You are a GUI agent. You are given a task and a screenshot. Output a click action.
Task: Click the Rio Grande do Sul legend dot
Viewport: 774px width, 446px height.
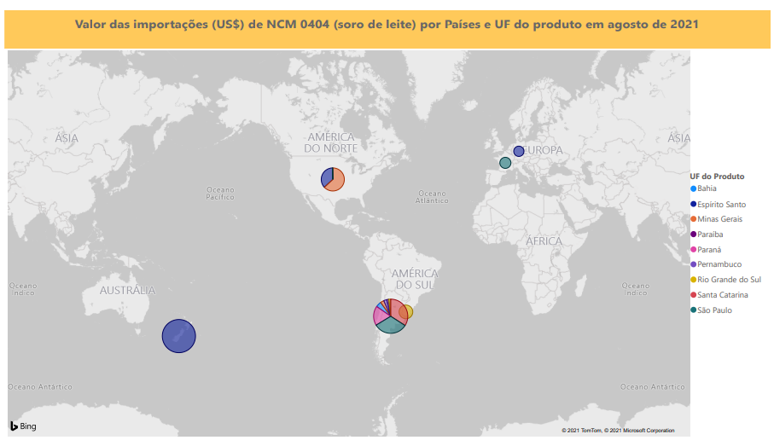[694, 280]
